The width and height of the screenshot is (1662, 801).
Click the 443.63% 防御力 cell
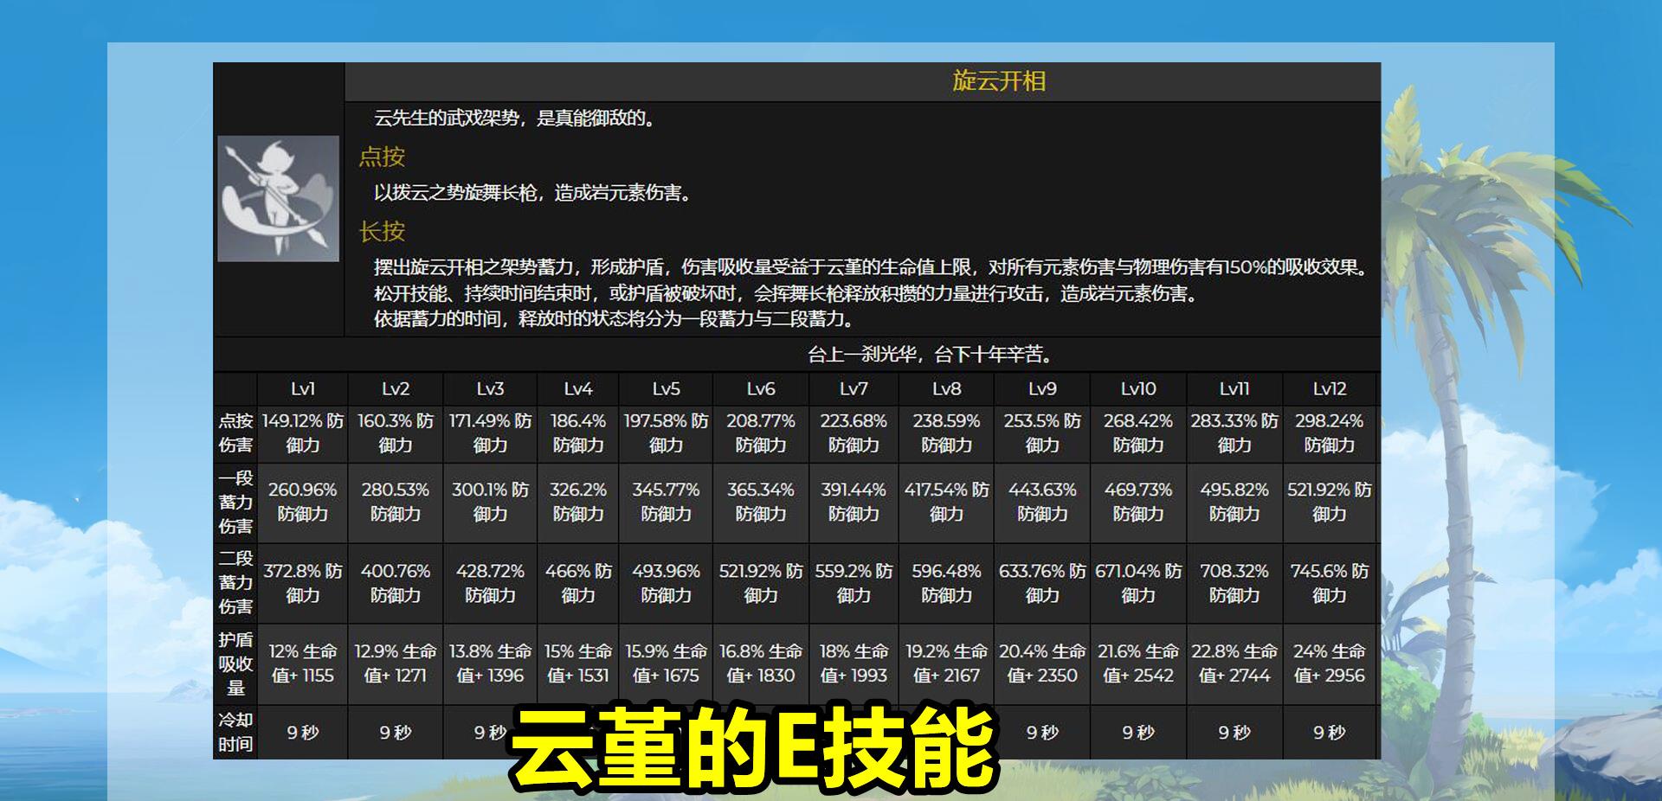[1042, 503]
